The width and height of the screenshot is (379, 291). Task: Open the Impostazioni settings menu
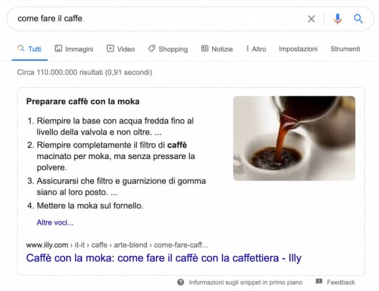click(298, 48)
